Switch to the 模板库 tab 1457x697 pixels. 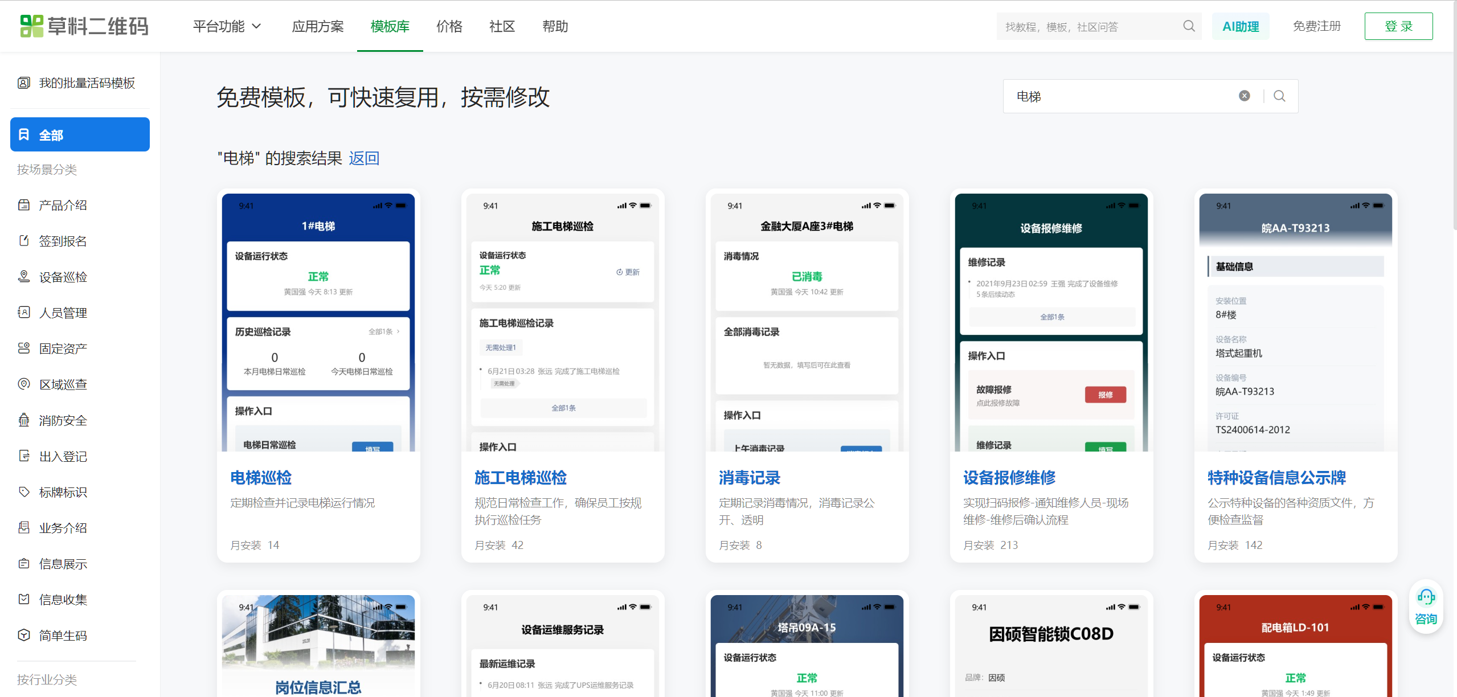[390, 26]
